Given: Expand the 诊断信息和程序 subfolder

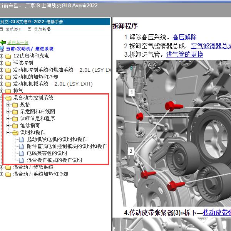Looking at the screenshot, I should [x=8, y=118].
